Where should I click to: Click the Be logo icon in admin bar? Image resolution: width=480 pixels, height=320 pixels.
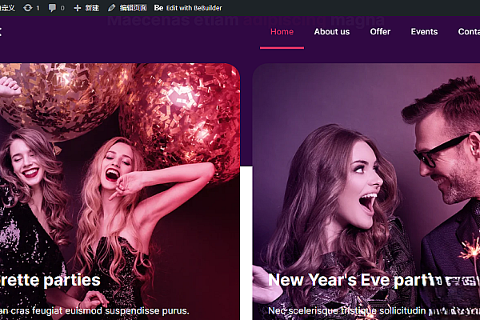pyautogui.click(x=158, y=7)
